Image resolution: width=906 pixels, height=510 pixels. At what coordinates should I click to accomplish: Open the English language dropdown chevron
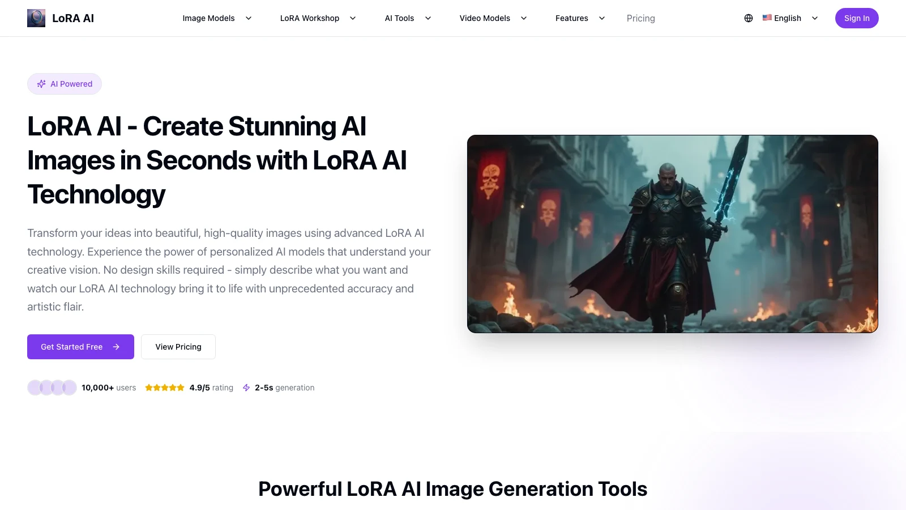pos(815,18)
